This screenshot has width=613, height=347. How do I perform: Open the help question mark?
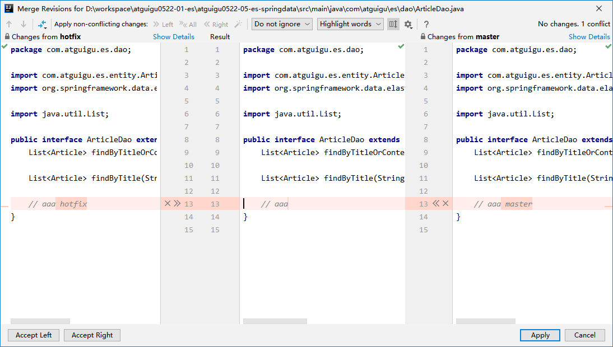click(x=426, y=24)
